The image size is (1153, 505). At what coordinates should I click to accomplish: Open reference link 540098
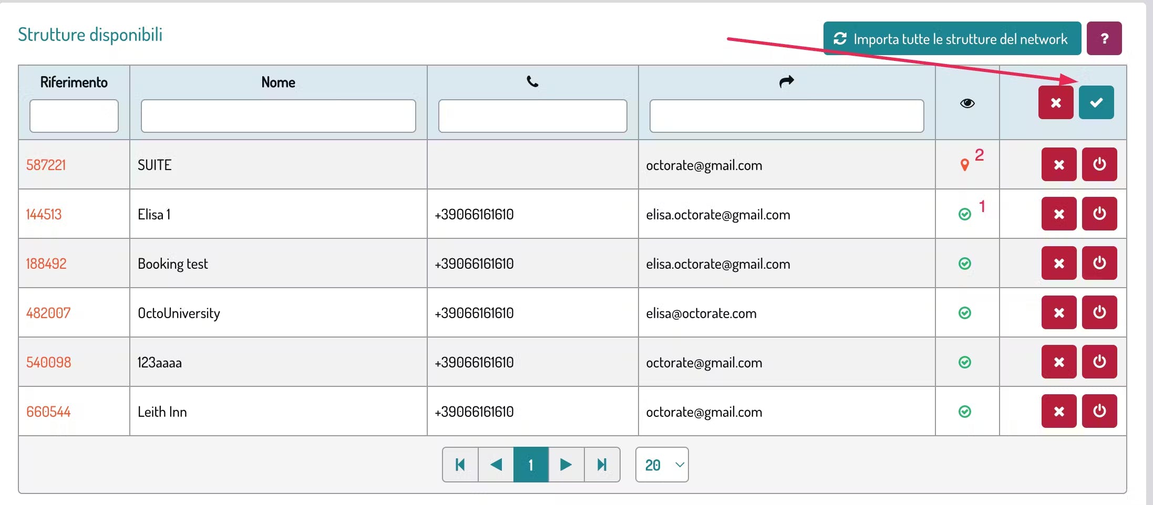pos(49,363)
